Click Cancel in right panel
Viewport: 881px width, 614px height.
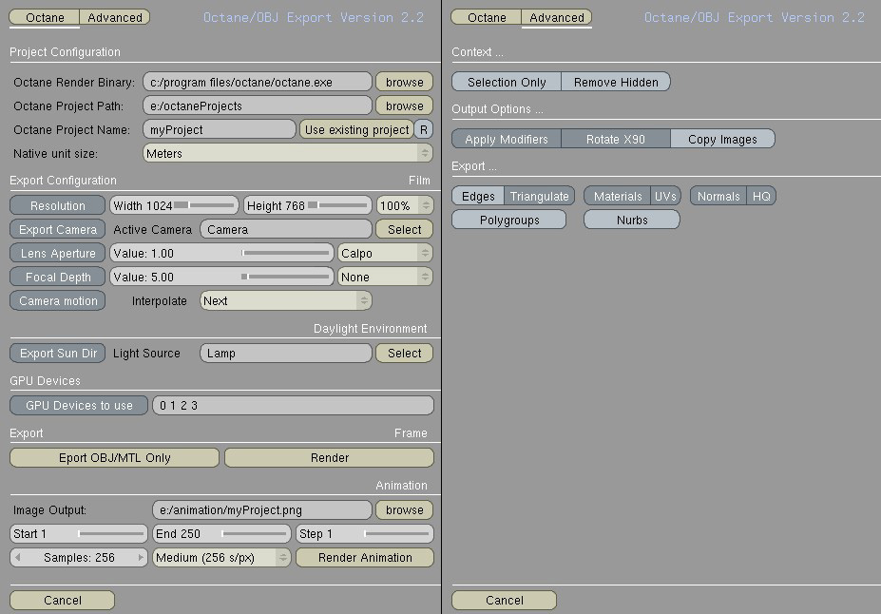[x=504, y=600]
